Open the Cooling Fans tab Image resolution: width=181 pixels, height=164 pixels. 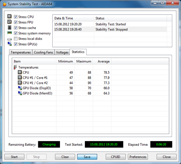(x=43, y=53)
